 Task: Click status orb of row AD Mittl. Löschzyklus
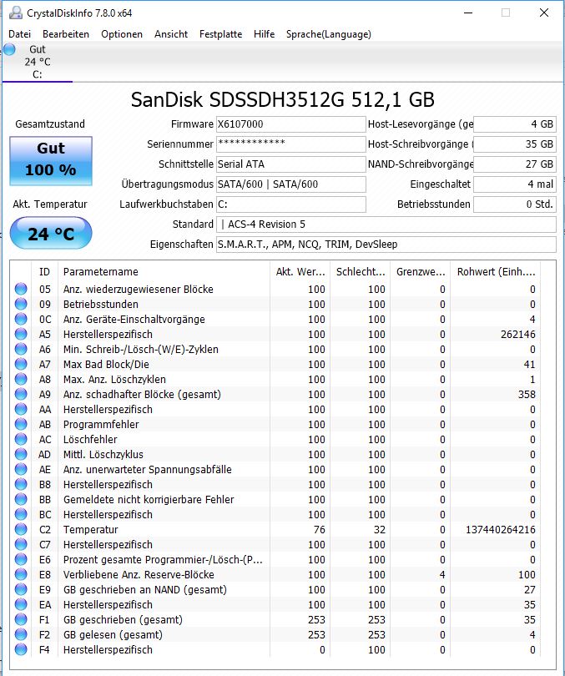tap(21, 454)
